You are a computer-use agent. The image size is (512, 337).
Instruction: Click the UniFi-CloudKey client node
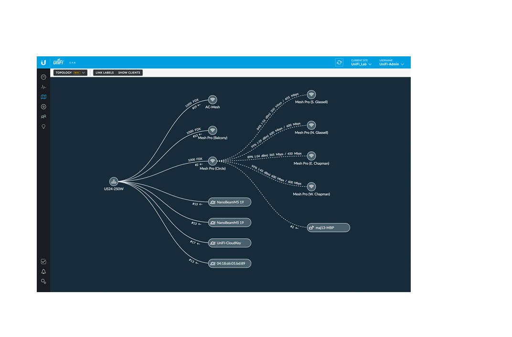pyautogui.click(x=230, y=243)
